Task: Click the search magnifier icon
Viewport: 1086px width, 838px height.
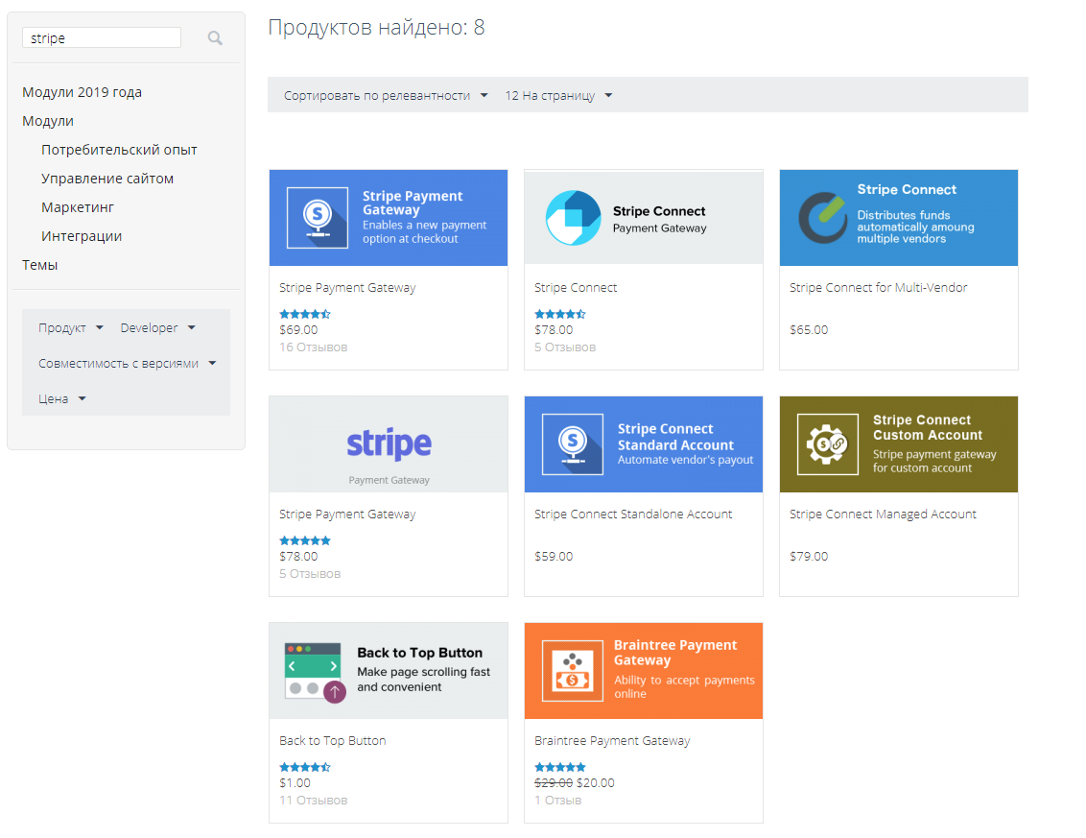Action: click(215, 38)
